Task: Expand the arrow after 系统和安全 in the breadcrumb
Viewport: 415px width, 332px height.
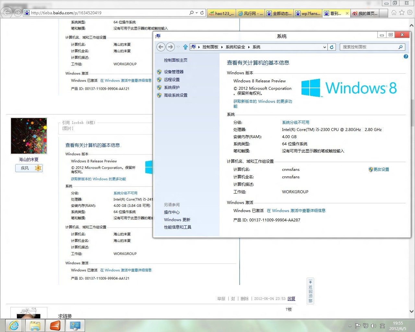Action: pyautogui.click(x=249, y=47)
